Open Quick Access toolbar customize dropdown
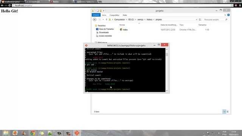 point(104,11)
